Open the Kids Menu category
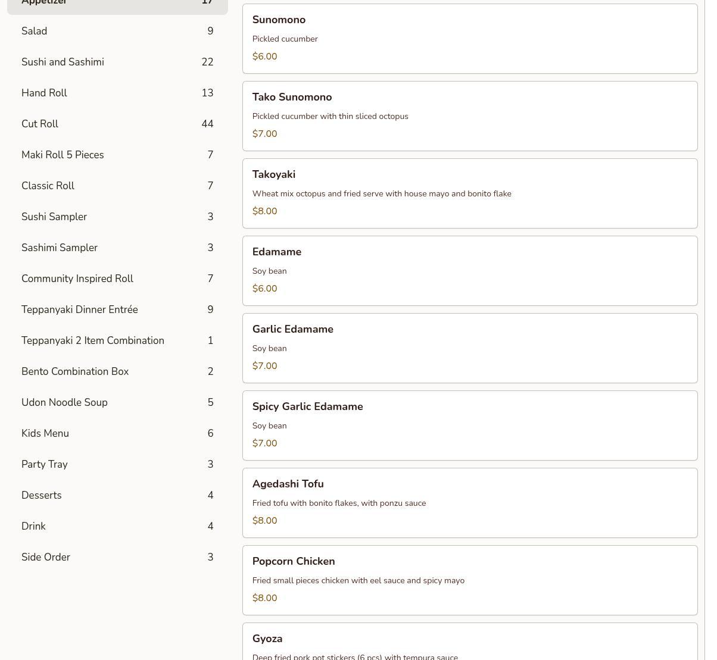 (117, 433)
